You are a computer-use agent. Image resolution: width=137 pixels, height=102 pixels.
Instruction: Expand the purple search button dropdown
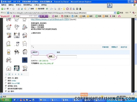click(x=47, y=16)
